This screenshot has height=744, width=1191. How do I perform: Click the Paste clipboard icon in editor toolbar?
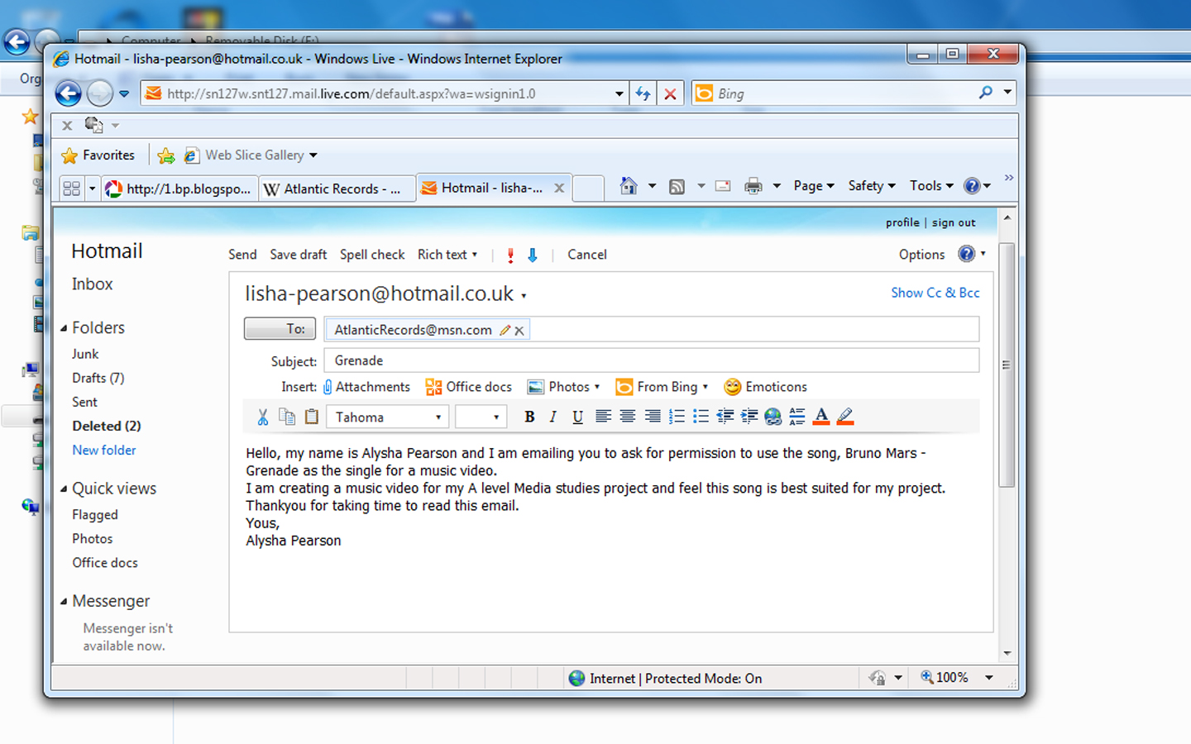[312, 417]
